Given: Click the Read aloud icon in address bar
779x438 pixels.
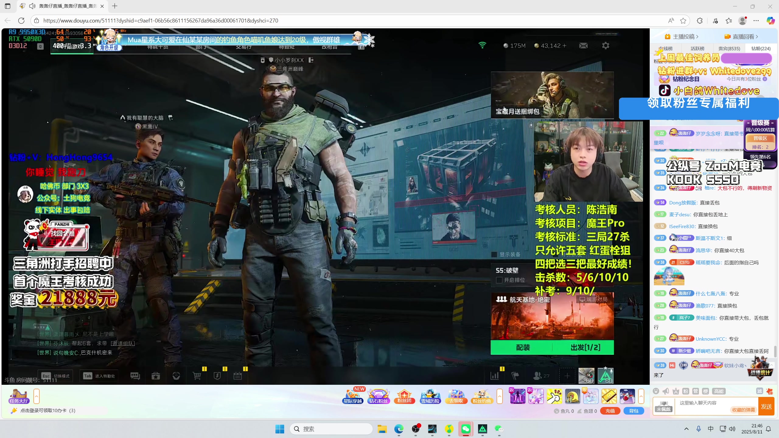Looking at the screenshot, I should click(671, 20).
